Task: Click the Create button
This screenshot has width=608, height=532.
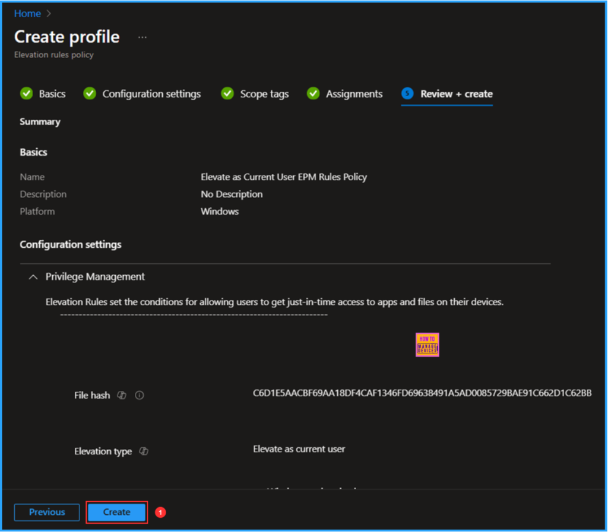Action: (x=116, y=512)
